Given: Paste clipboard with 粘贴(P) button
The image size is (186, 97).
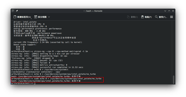Looking at the screenshot, I should click(146, 17).
